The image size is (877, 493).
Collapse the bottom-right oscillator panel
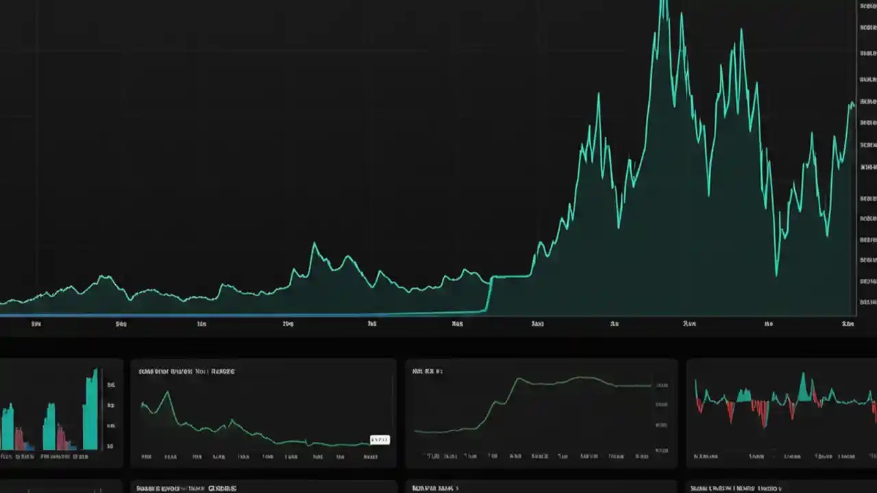[x=781, y=411]
